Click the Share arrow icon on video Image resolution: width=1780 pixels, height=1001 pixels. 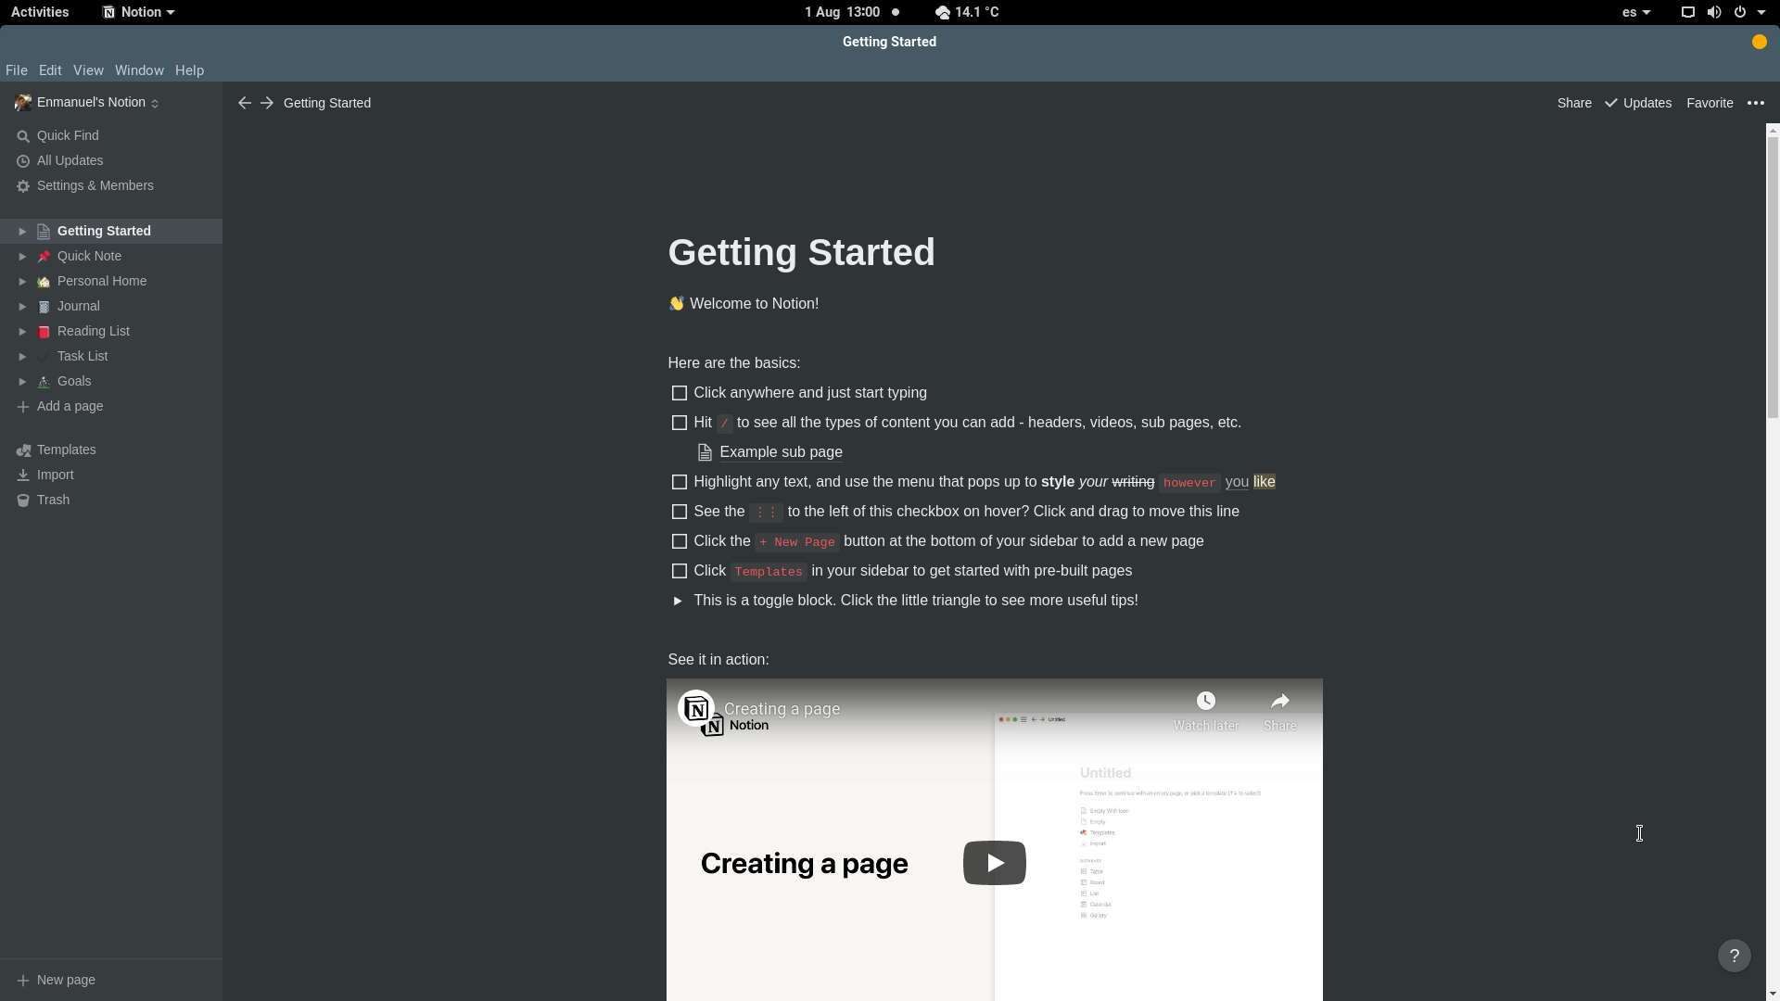tap(1279, 701)
